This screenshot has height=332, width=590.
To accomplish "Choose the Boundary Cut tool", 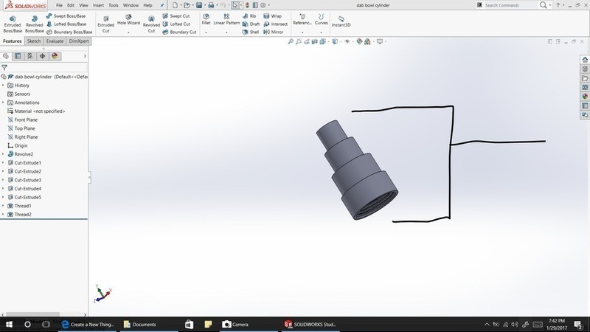I will (x=179, y=32).
